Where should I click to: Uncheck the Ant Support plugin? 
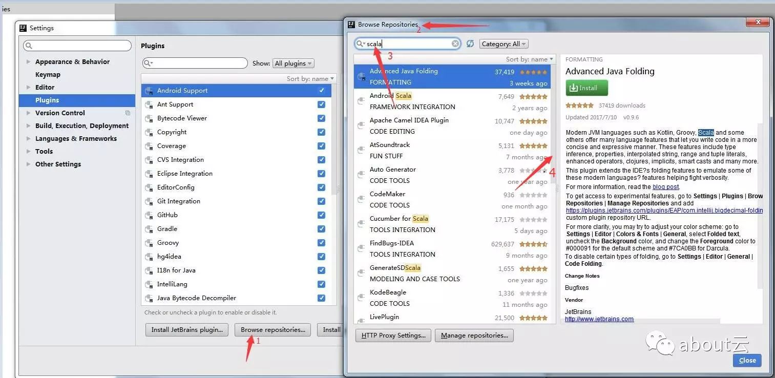click(321, 104)
